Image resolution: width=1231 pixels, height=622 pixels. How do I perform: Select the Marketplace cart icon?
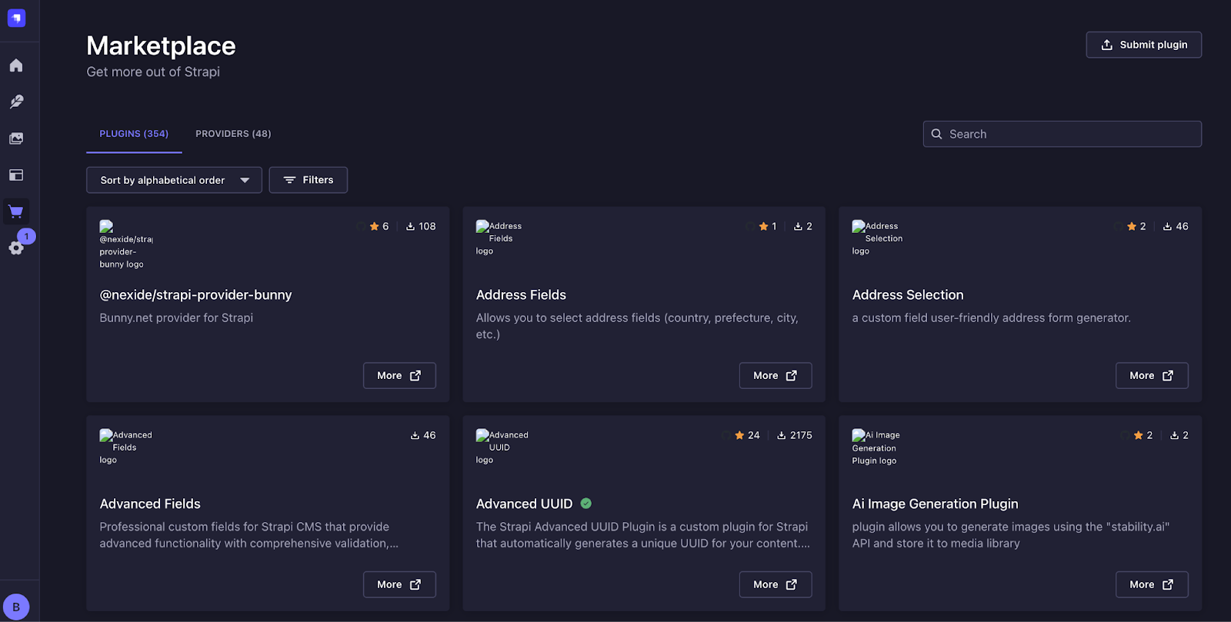[16, 212]
